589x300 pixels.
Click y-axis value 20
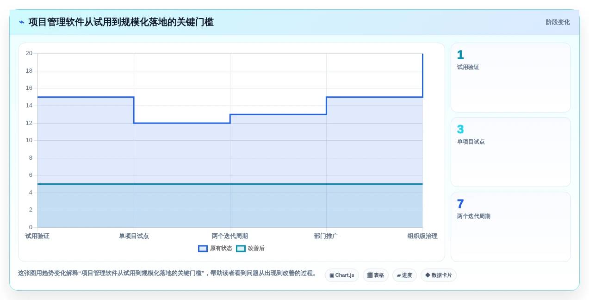click(29, 53)
